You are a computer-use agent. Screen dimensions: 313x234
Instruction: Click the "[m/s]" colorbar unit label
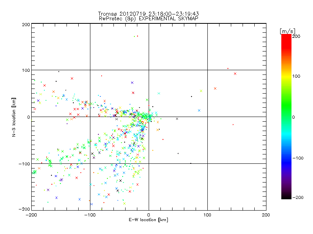click(288, 31)
